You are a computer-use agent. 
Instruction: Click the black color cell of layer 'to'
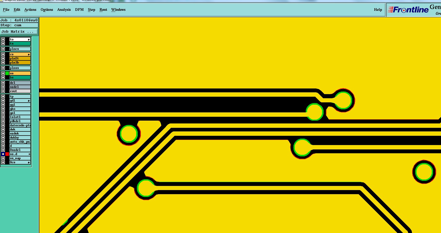point(7,39)
